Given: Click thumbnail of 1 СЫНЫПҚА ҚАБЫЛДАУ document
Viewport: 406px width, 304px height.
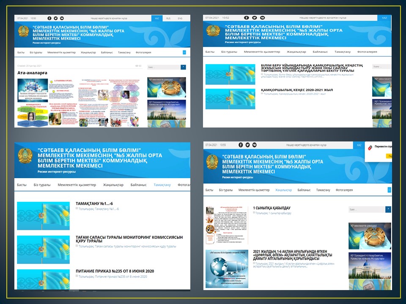Looking at the screenshot, I should click(x=227, y=225).
